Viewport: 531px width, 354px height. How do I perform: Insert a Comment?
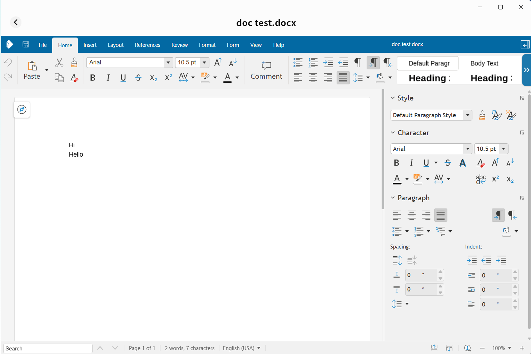click(x=266, y=70)
